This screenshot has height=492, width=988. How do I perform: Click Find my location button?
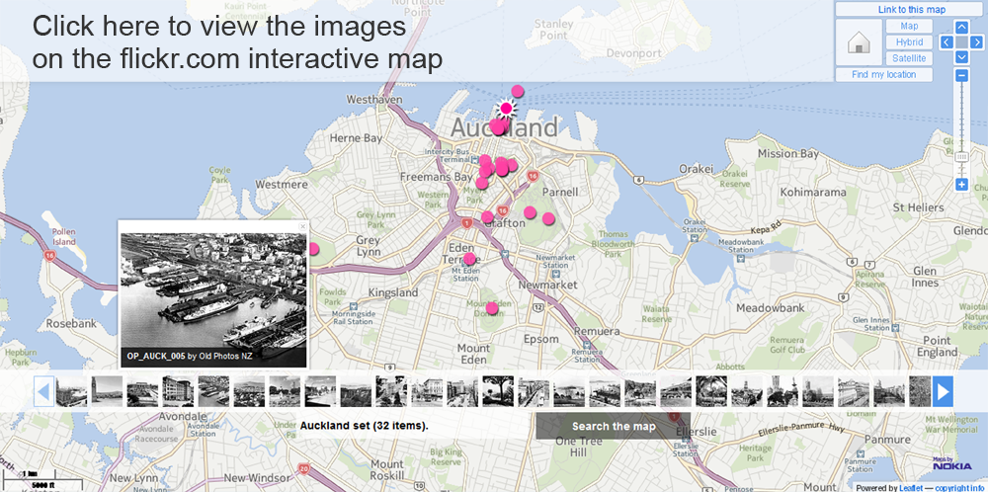pyautogui.click(x=883, y=75)
